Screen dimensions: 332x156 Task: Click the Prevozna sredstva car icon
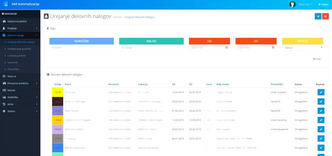4,83
